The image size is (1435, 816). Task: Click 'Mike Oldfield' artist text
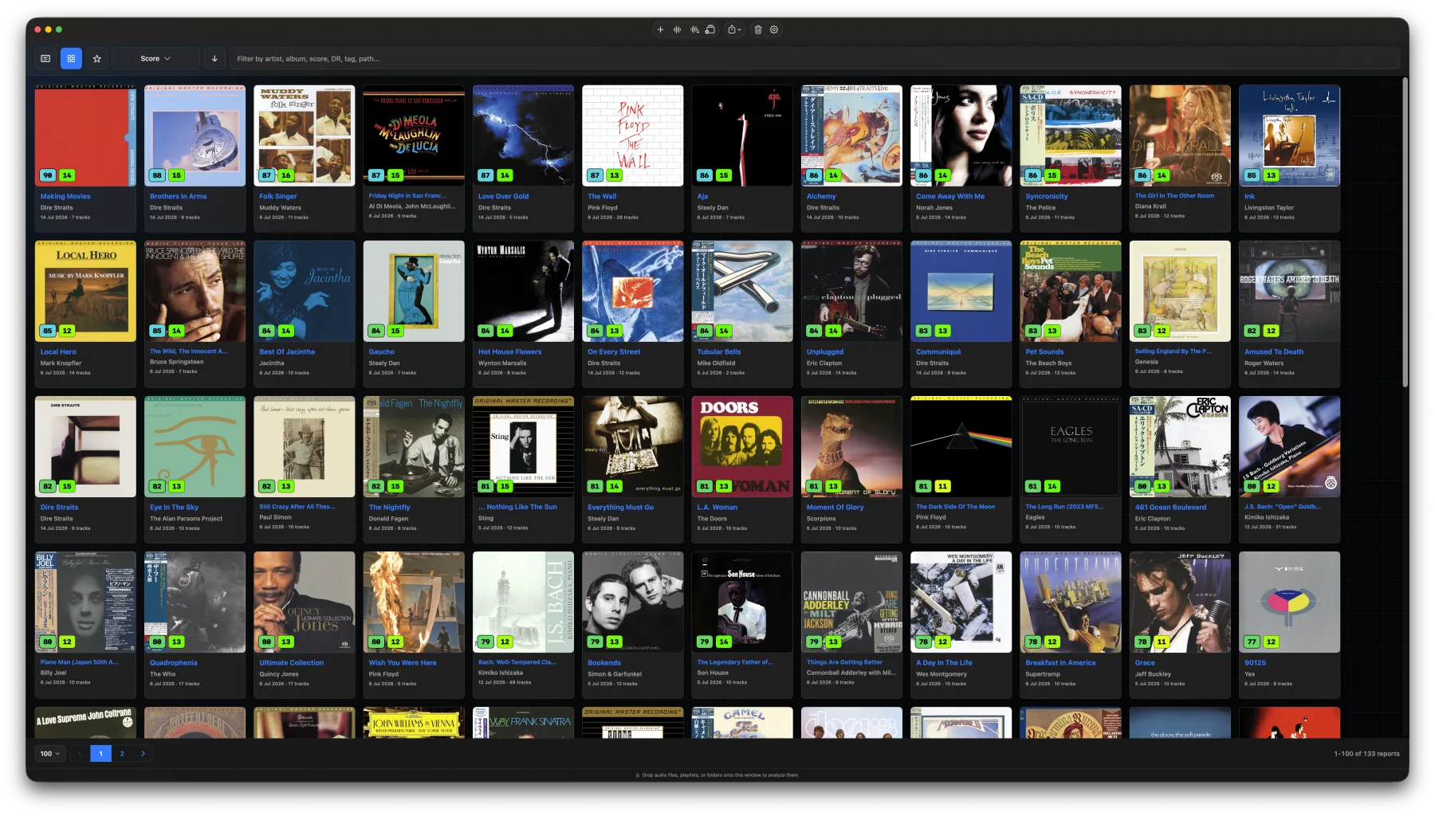(716, 363)
